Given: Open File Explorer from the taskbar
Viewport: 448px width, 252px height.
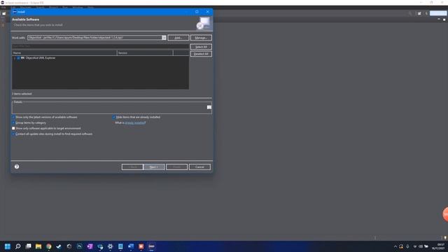Looking at the screenshot, I should (38, 246).
